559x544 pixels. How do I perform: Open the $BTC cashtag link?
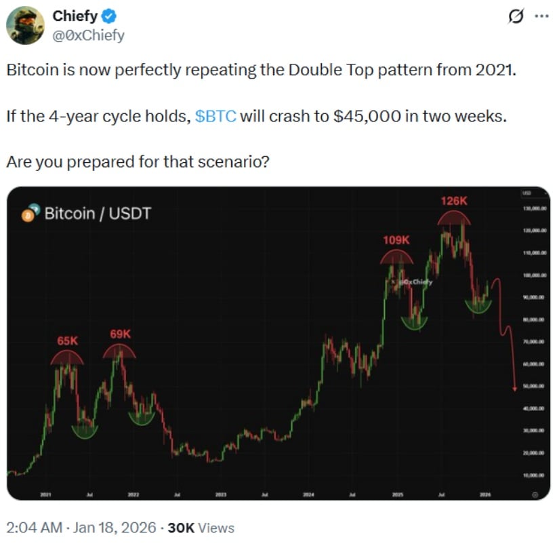(215, 116)
